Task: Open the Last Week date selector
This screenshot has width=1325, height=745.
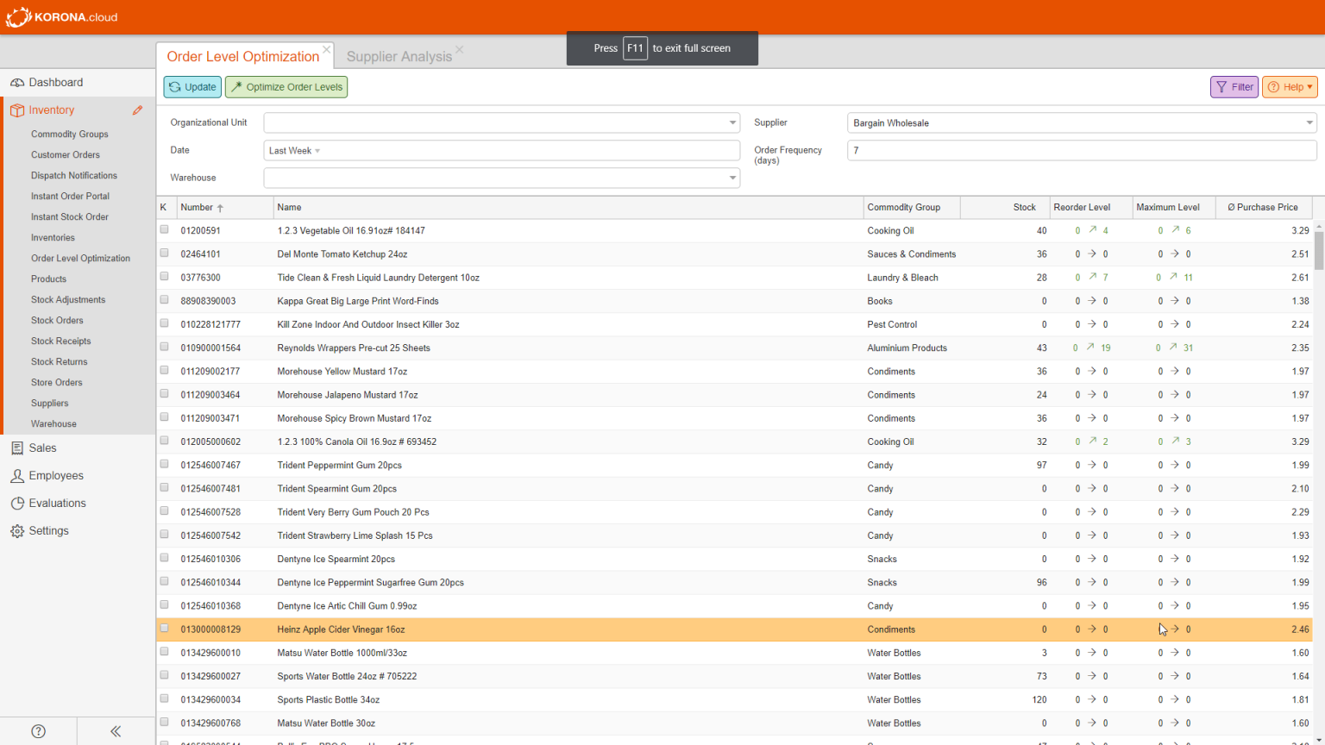Action: point(292,150)
